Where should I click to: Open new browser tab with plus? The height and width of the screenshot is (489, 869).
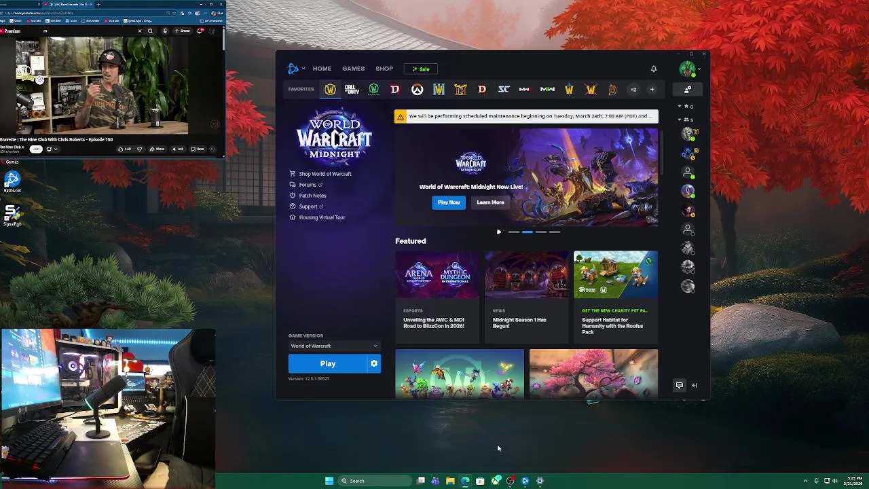[99, 4]
